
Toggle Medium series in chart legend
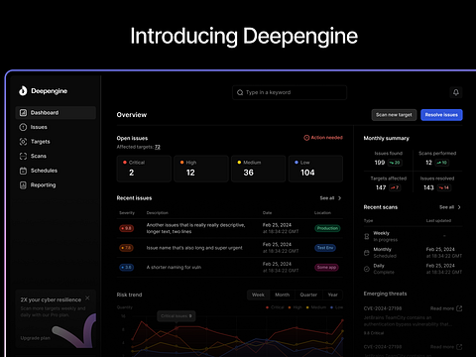click(x=316, y=307)
